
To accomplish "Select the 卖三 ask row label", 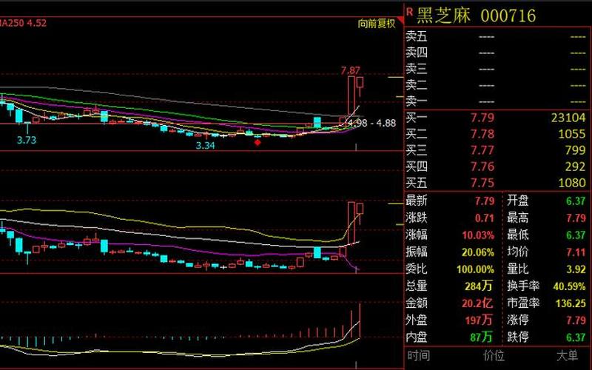I will coord(417,69).
